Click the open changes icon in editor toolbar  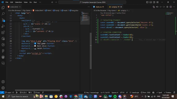click(x=154, y=7)
